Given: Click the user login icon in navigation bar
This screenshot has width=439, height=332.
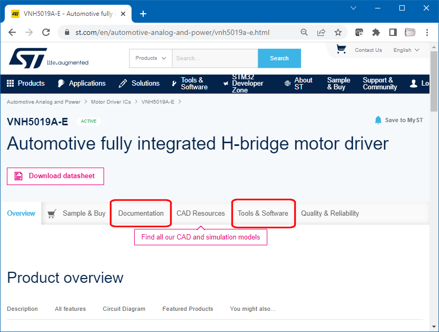Looking at the screenshot, I should (414, 83).
